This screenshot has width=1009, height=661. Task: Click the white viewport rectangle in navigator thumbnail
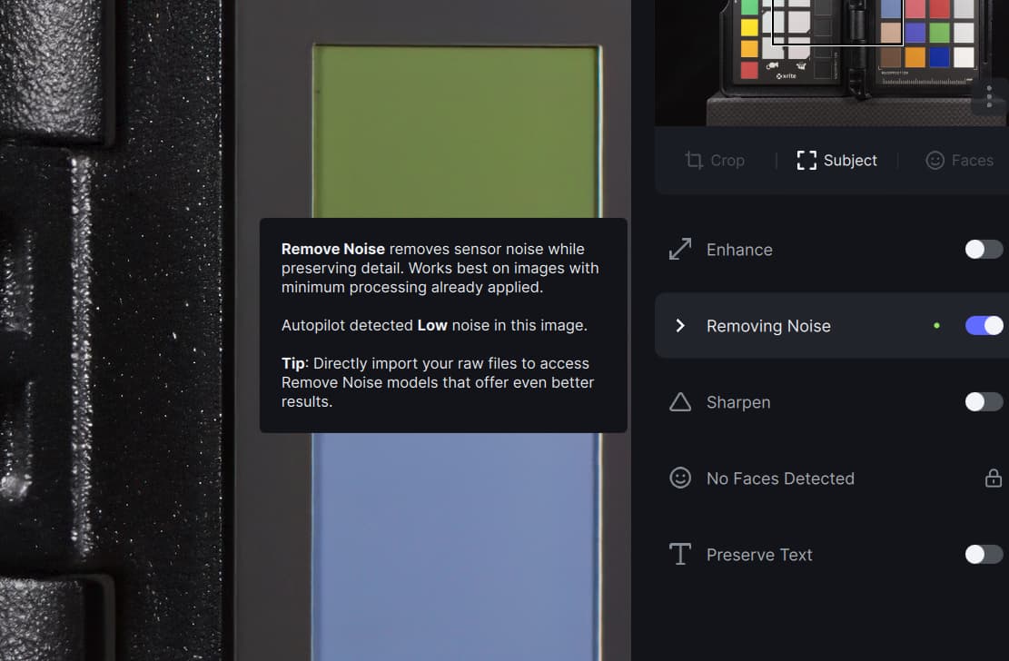pos(836,22)
